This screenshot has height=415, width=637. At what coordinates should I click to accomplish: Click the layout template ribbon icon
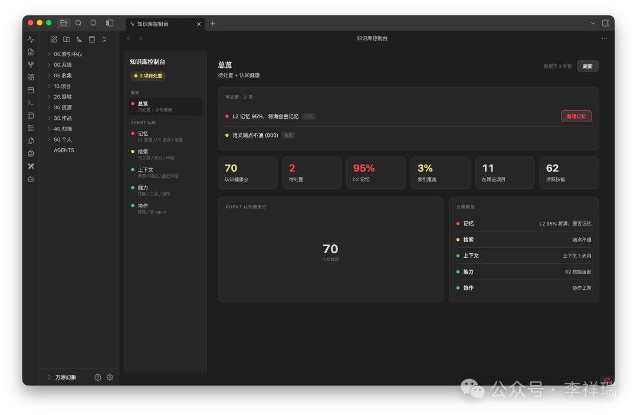[x=31, y=116]
